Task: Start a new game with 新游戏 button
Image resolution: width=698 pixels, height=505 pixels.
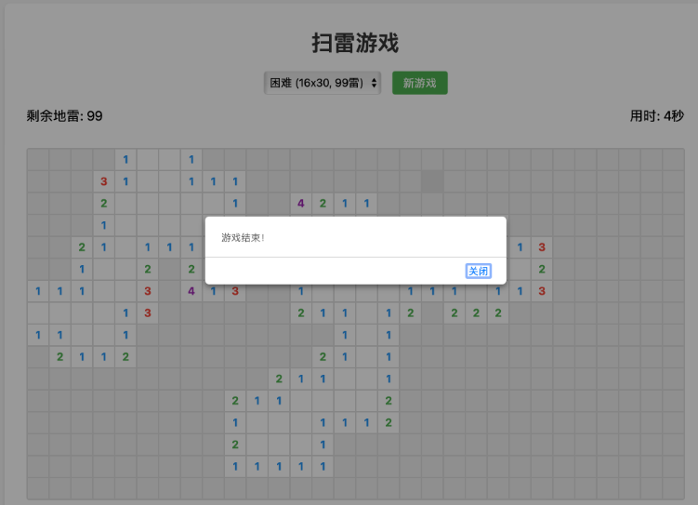Action: (419, 83)
